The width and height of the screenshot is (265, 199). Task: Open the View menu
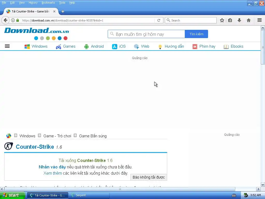pyautogui.click(x=22, y=3)
